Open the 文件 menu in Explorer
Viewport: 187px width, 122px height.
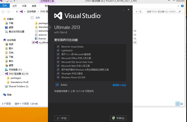point(5,6)
